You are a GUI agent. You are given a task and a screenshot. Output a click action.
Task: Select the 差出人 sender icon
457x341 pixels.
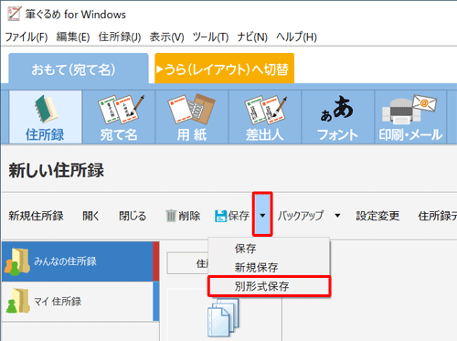265,117
